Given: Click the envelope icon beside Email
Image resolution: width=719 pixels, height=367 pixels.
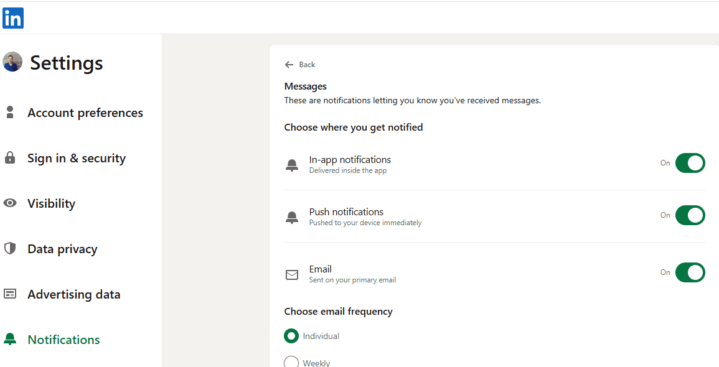Looking at the screenshot, I should 292,274.
